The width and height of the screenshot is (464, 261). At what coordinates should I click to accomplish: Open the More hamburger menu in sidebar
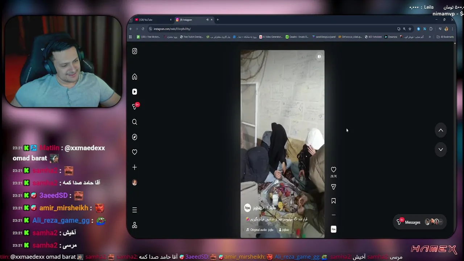134,210
